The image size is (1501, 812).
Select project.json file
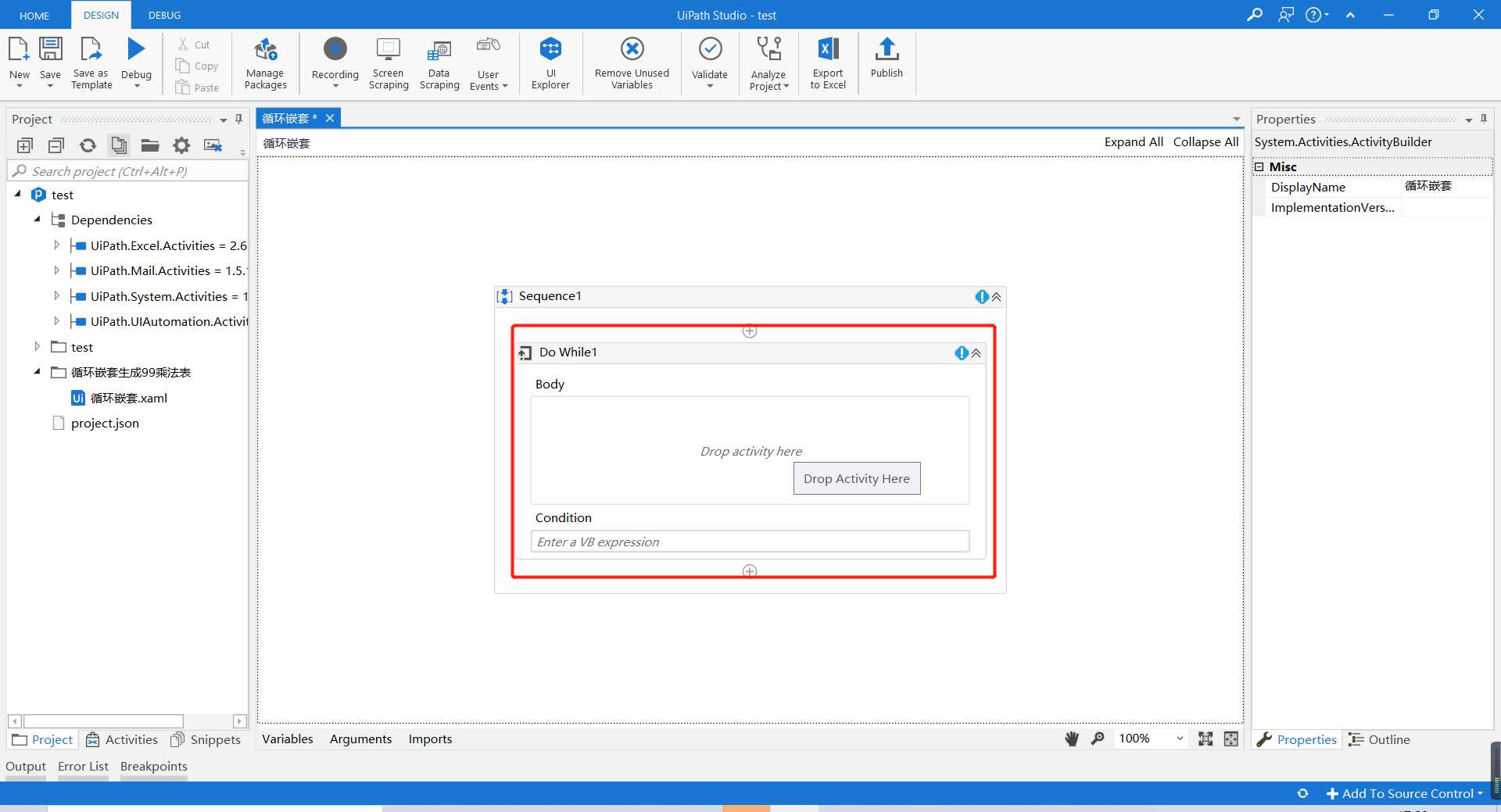[x=95, y=423]
